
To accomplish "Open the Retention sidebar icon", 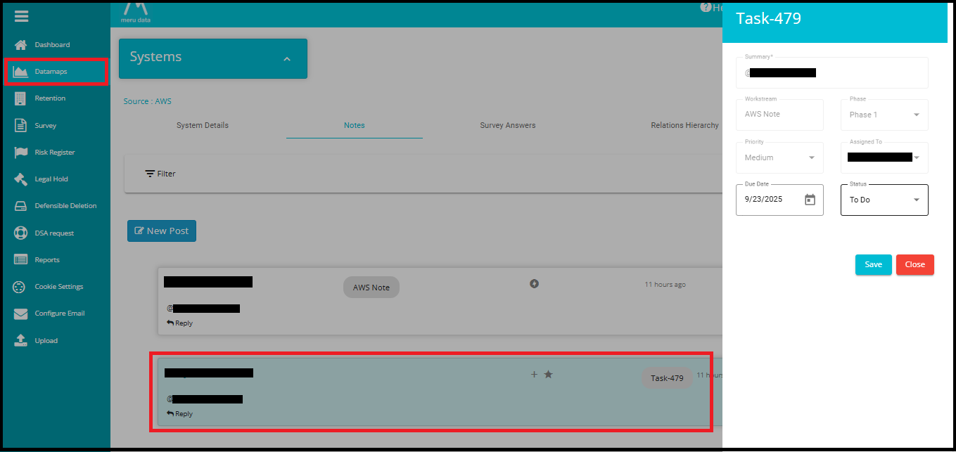I will 20,98.
